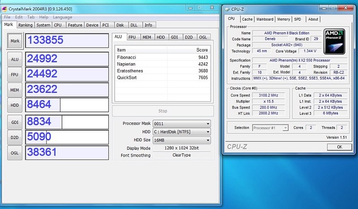358x209 pixels.
Task: Click the Font Smoothing ClearType field
Action: coord(182,155)
